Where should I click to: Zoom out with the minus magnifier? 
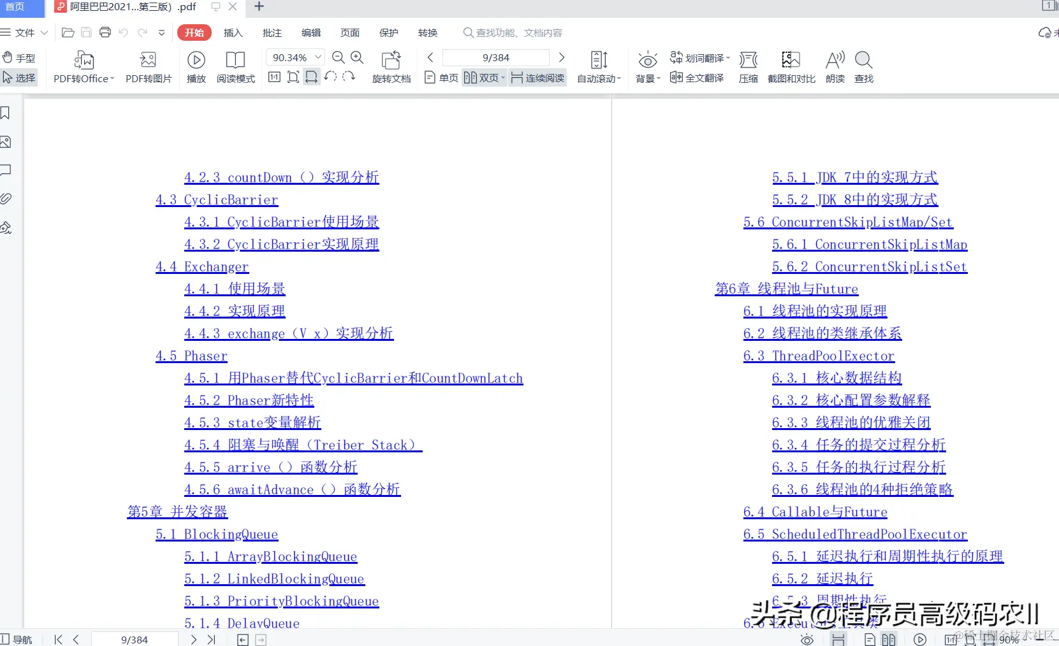pyautogui.click(x=339, y=58)
